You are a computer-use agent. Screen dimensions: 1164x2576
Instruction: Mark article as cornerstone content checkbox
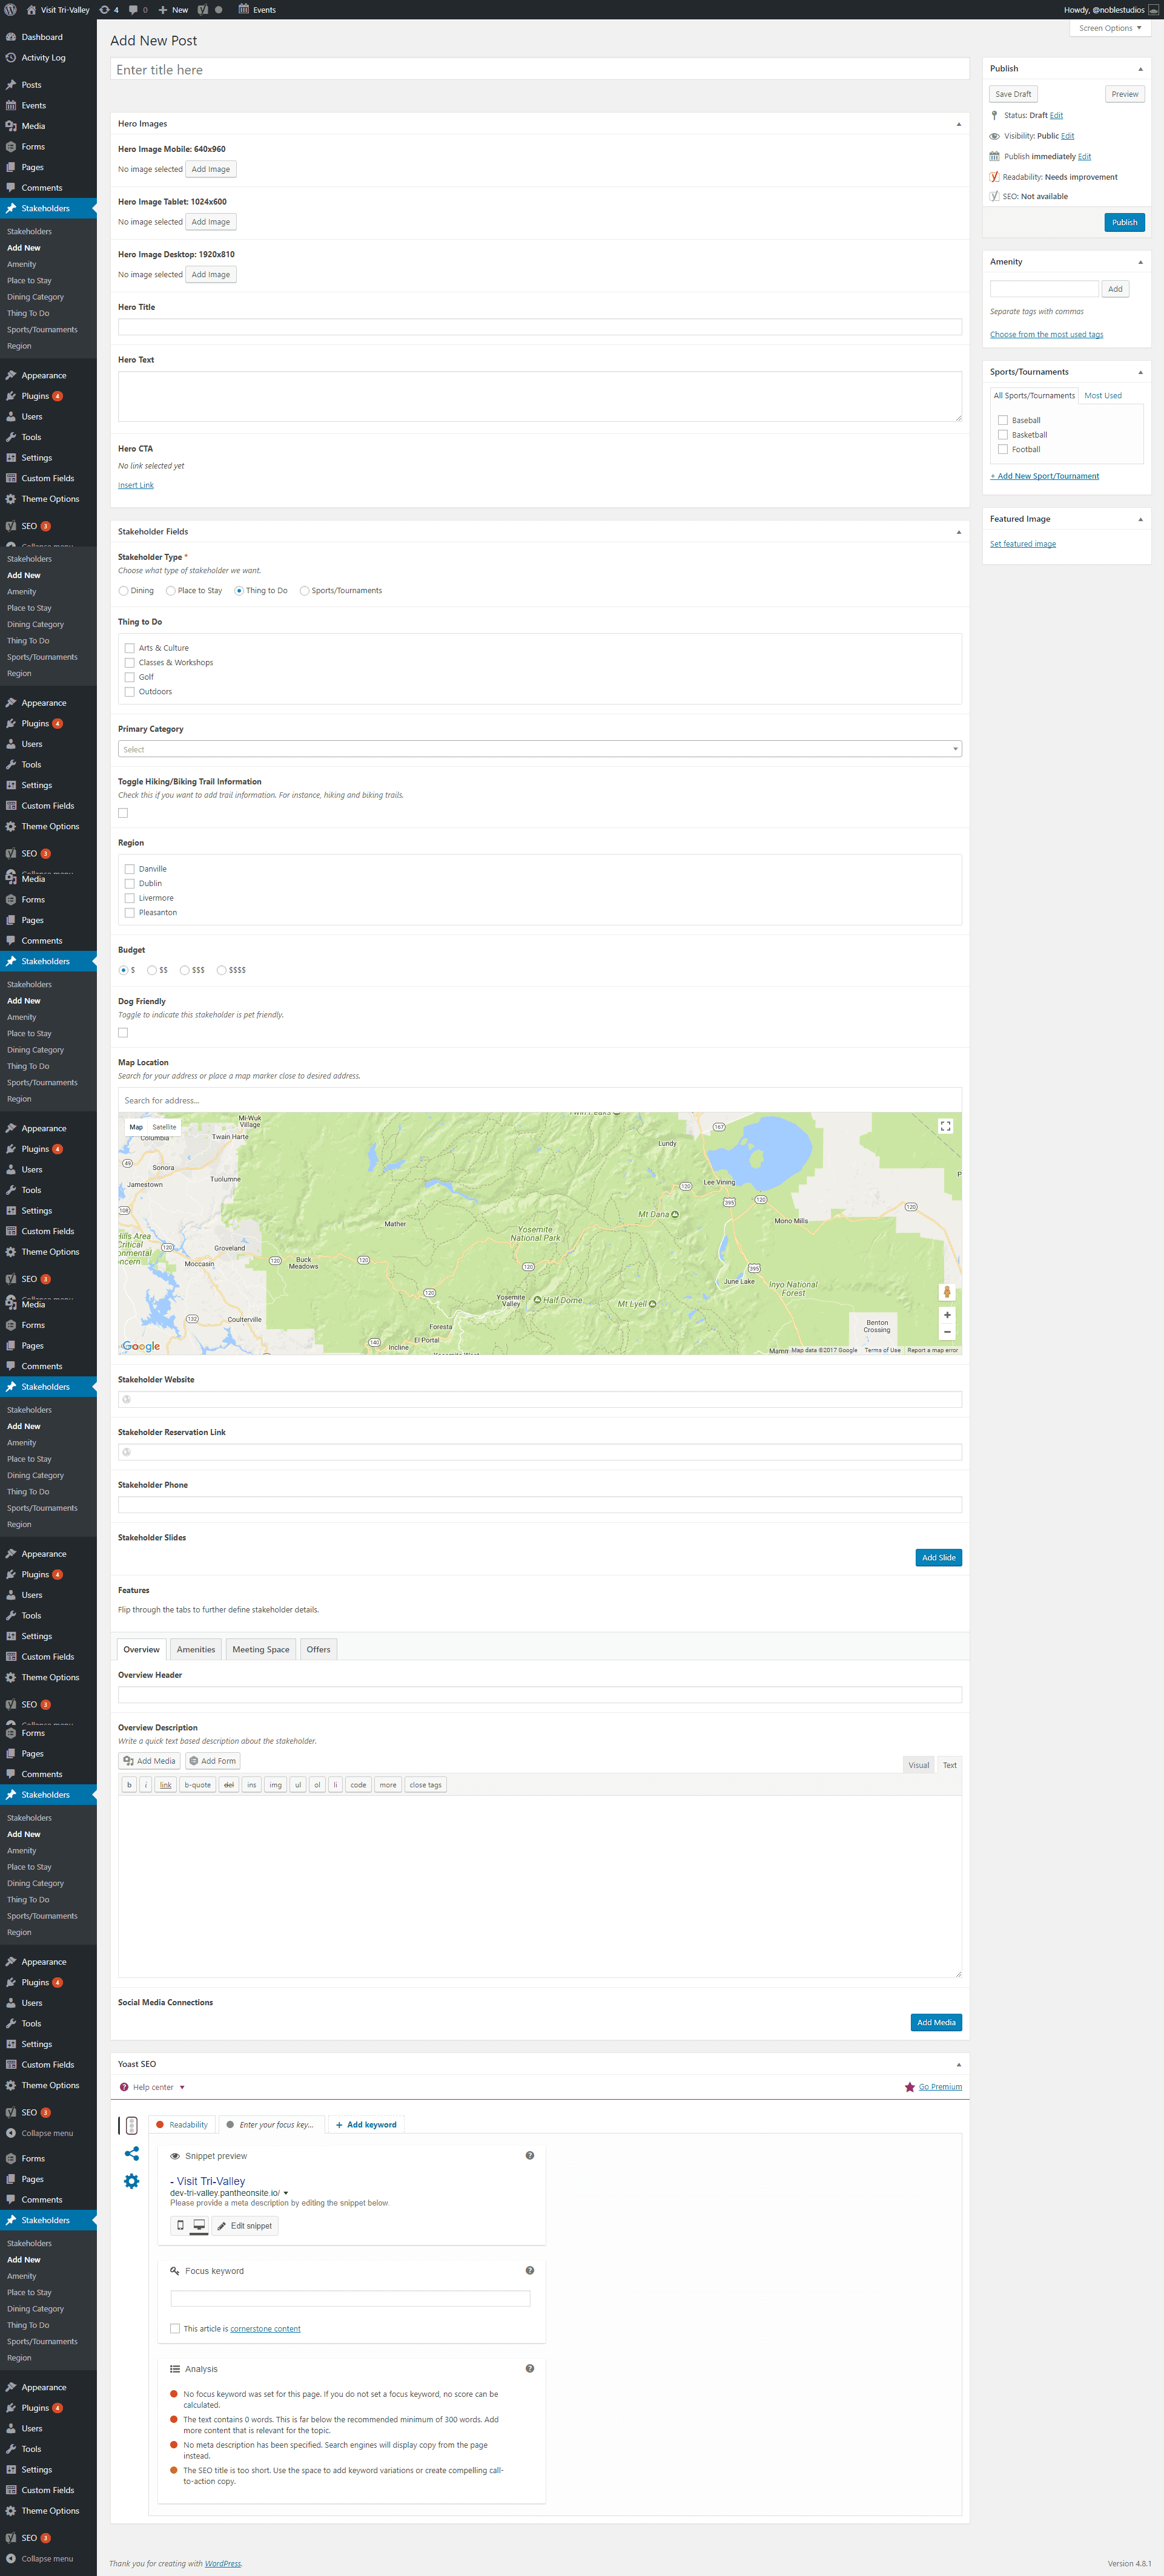[x=175, y=2328]
